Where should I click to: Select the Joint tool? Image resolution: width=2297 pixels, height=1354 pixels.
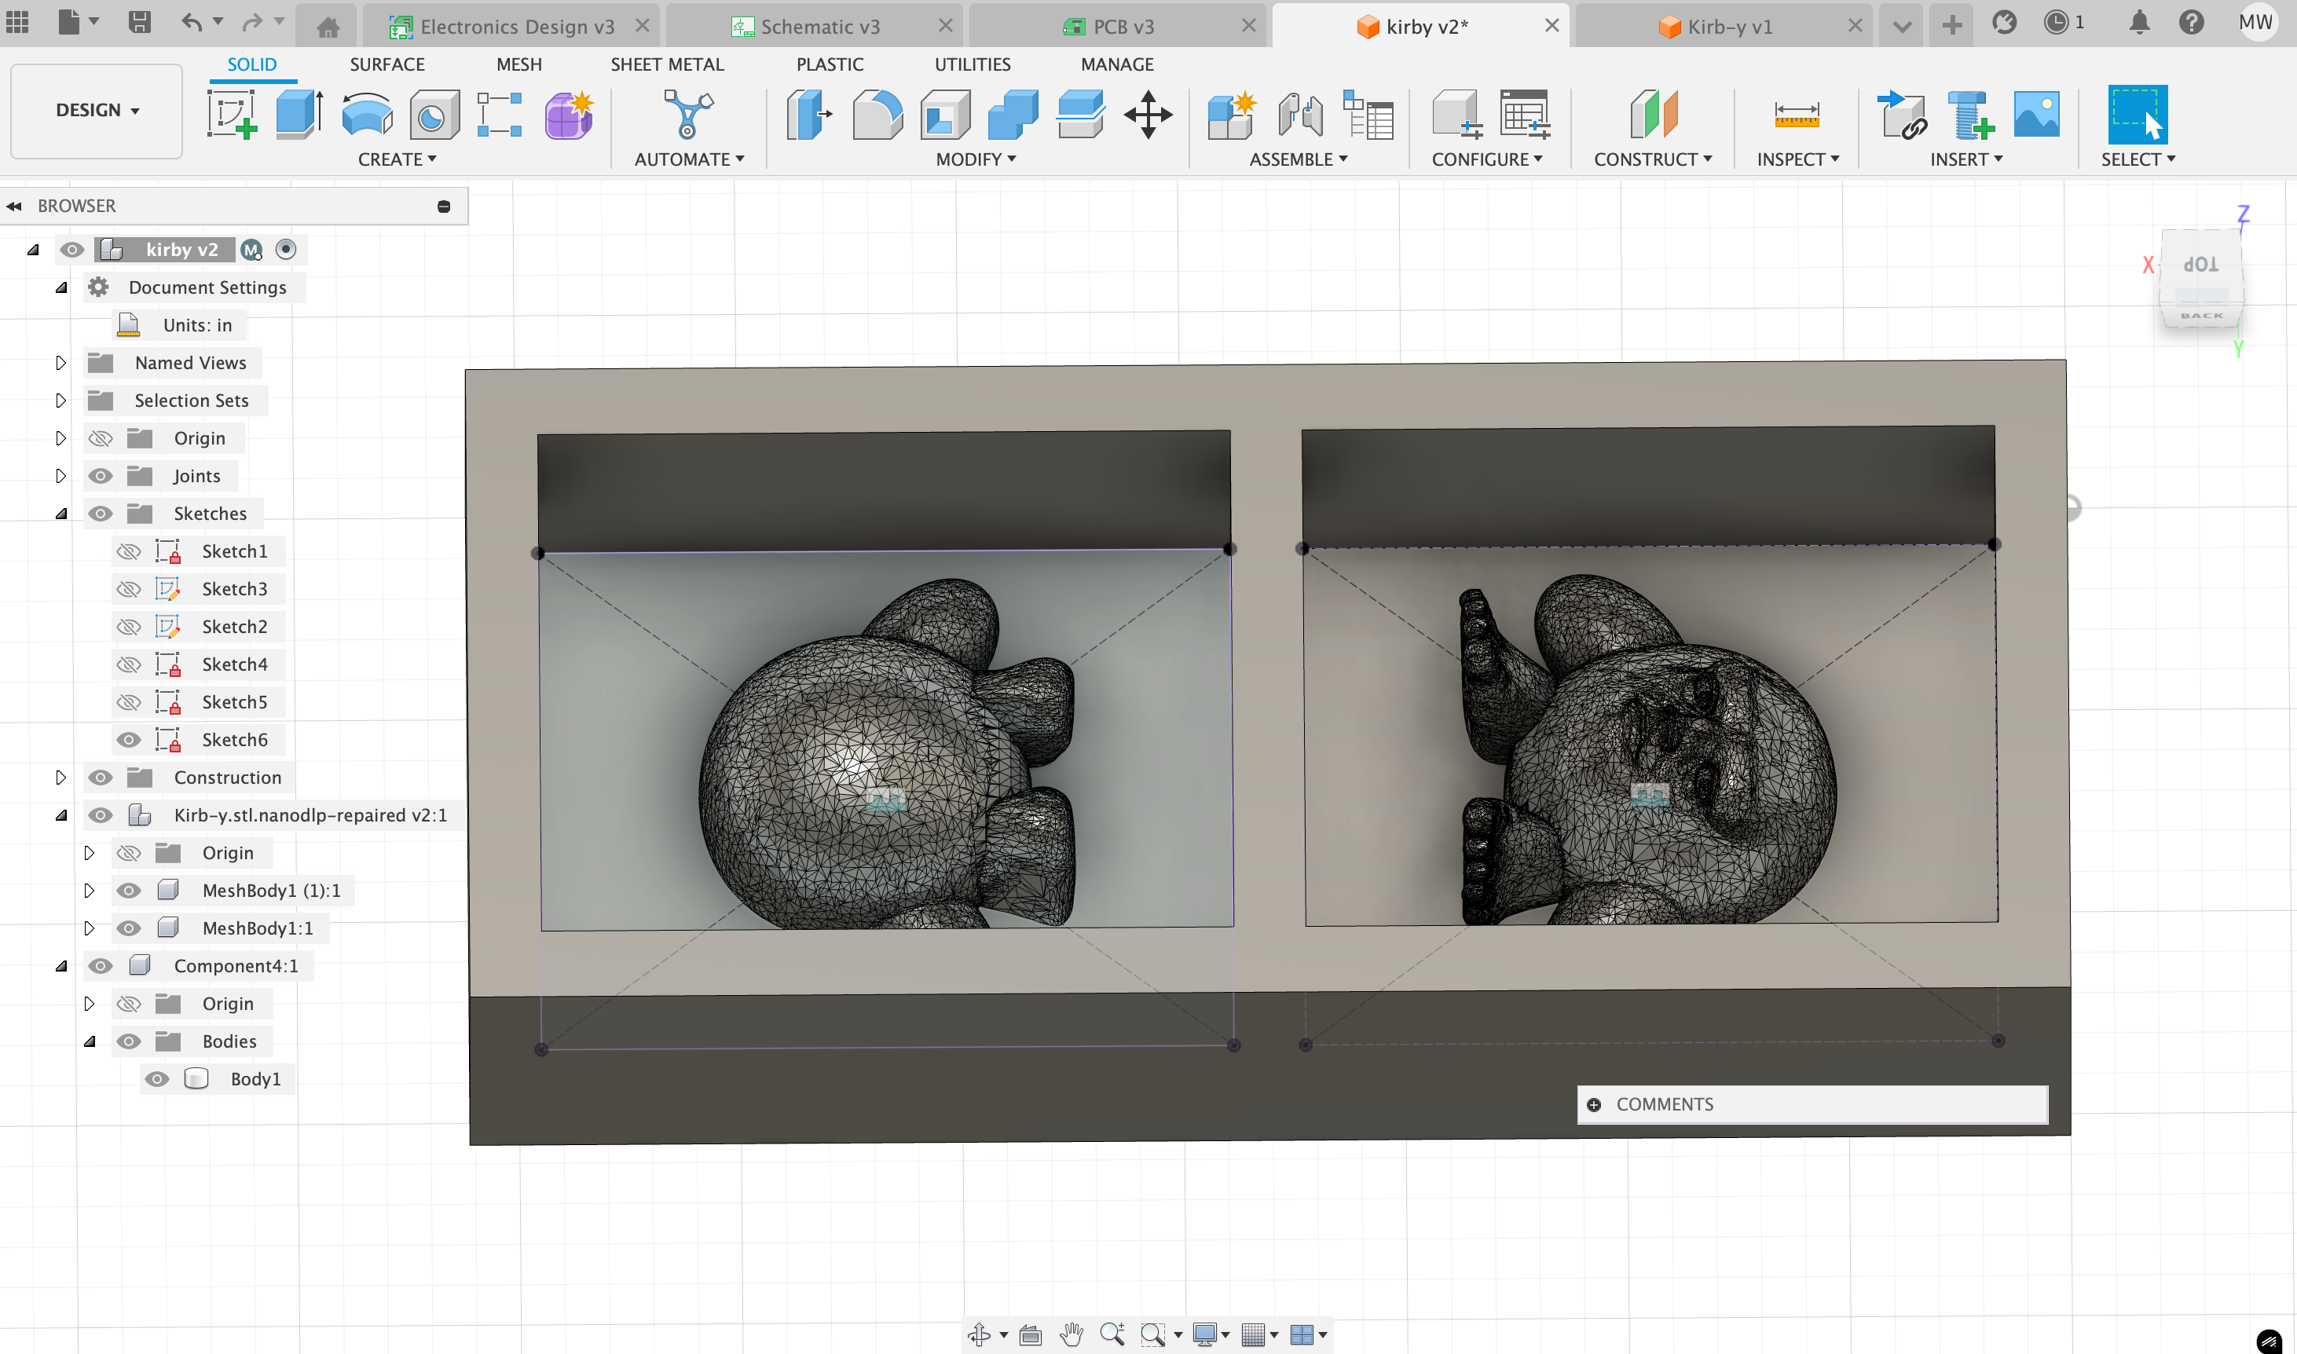1299,115
